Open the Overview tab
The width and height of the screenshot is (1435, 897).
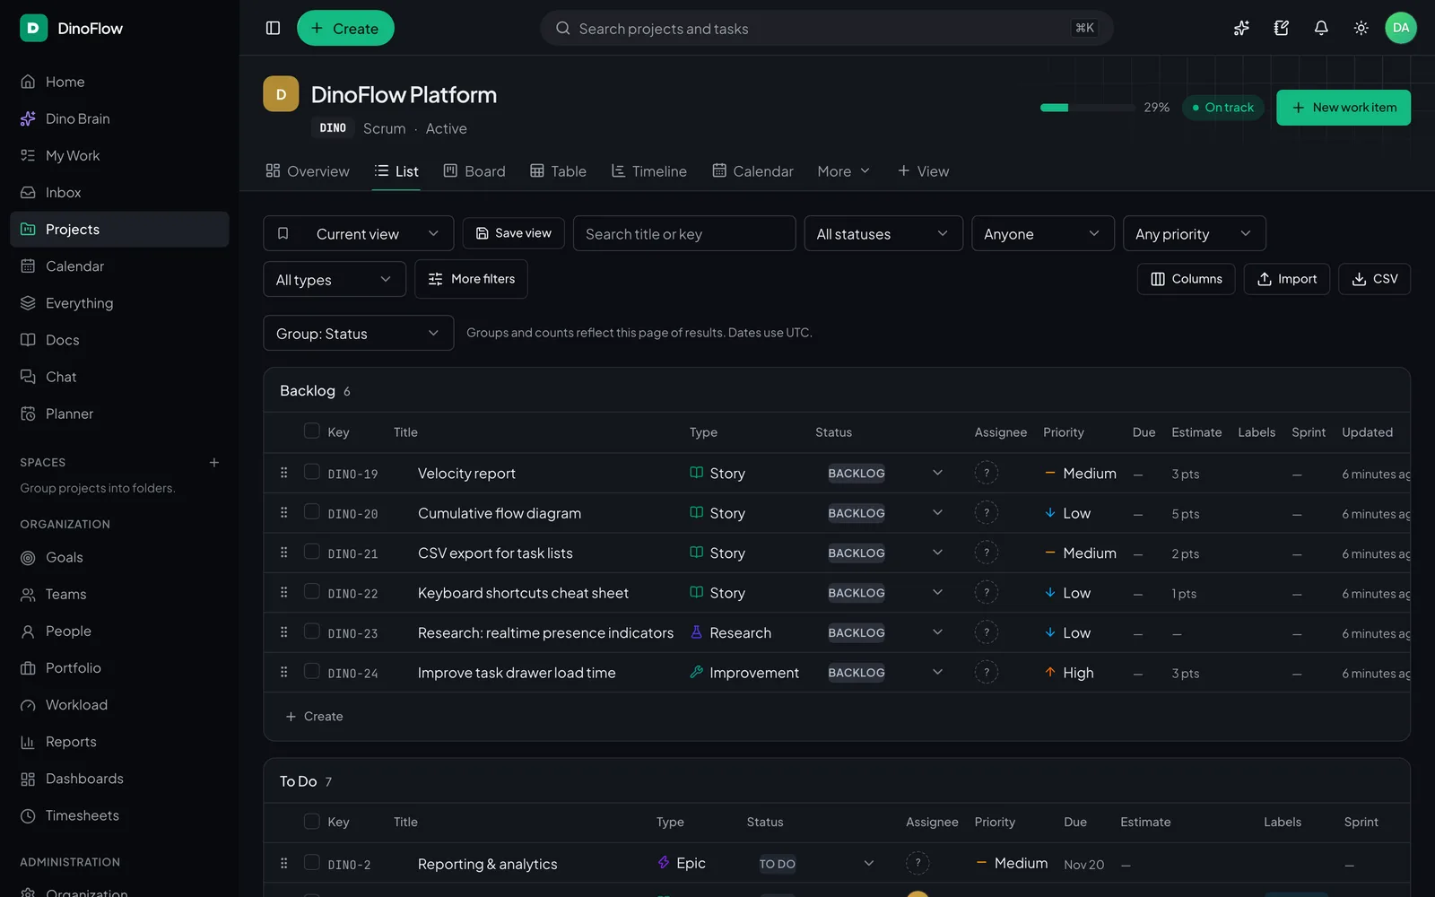(x=308, y=171)
